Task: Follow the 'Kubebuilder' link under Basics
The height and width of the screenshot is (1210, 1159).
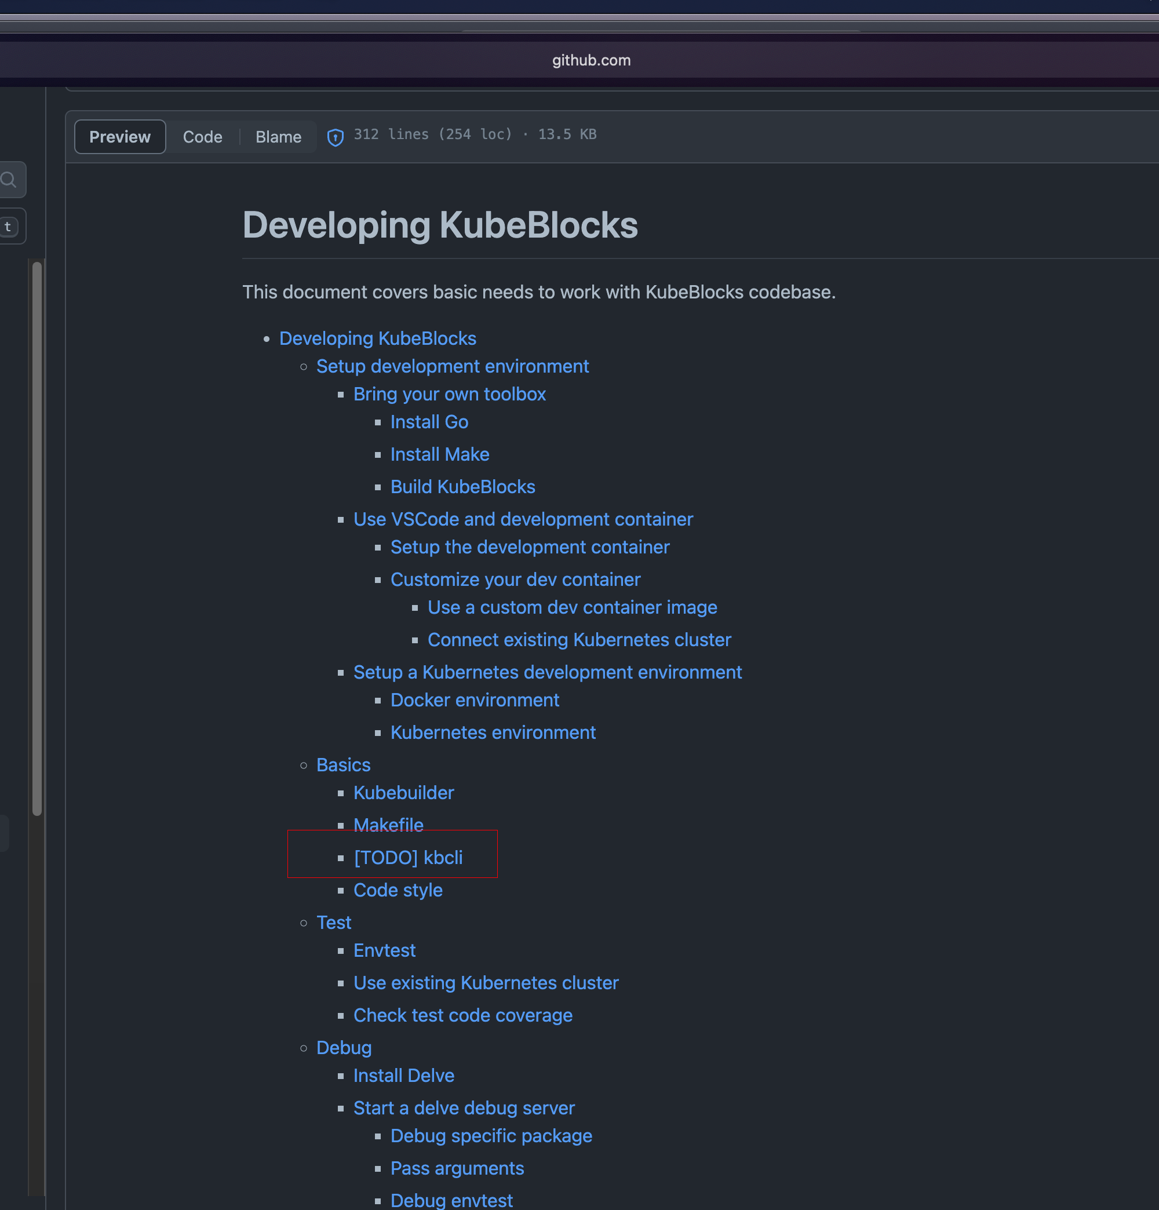Action: (403, 793)
